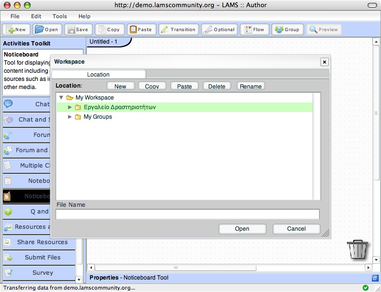The image size is (381, 292).
Task: Click the Delete button in Workspace dialog
Action: (217, 86)
